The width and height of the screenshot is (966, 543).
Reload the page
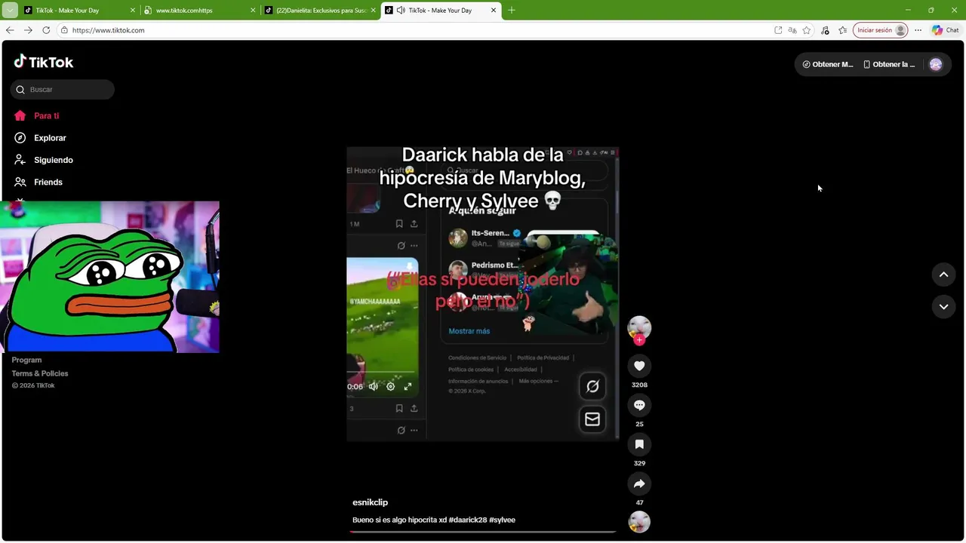pyautogui.click(x=46, y=30)
